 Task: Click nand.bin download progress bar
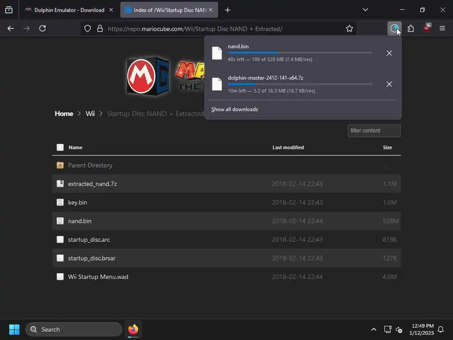pos(300,53)
